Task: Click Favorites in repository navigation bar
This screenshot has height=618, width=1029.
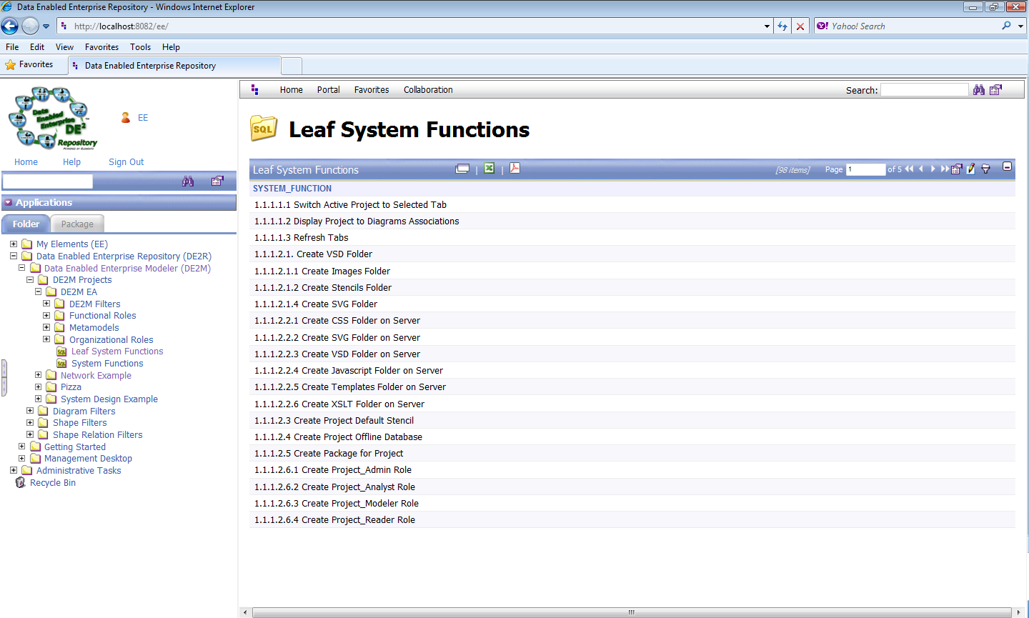Action: click(372, 90)
